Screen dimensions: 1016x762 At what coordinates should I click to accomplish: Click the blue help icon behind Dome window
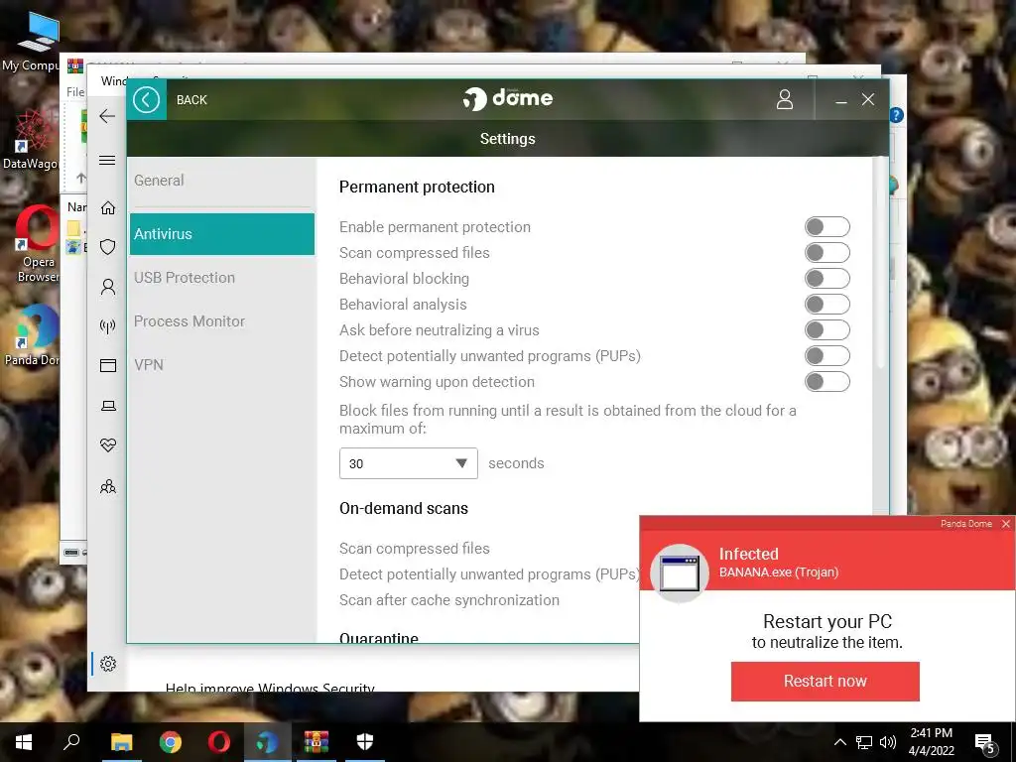click(896, 115)
